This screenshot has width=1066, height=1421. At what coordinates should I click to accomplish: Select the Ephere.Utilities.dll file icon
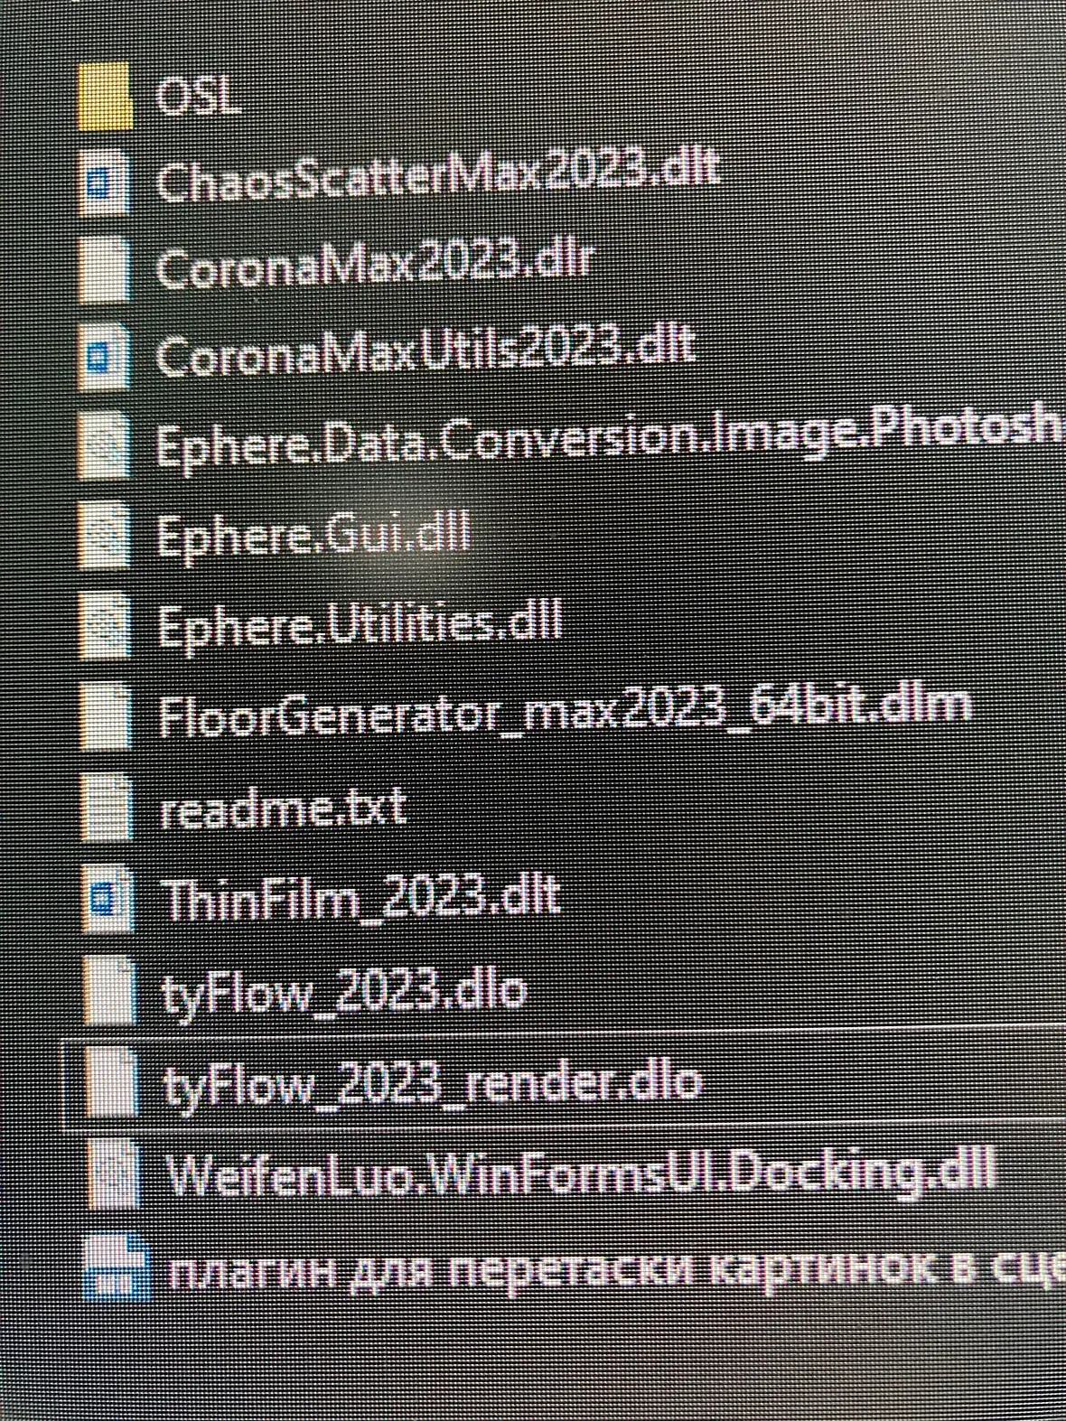[105, 623]
